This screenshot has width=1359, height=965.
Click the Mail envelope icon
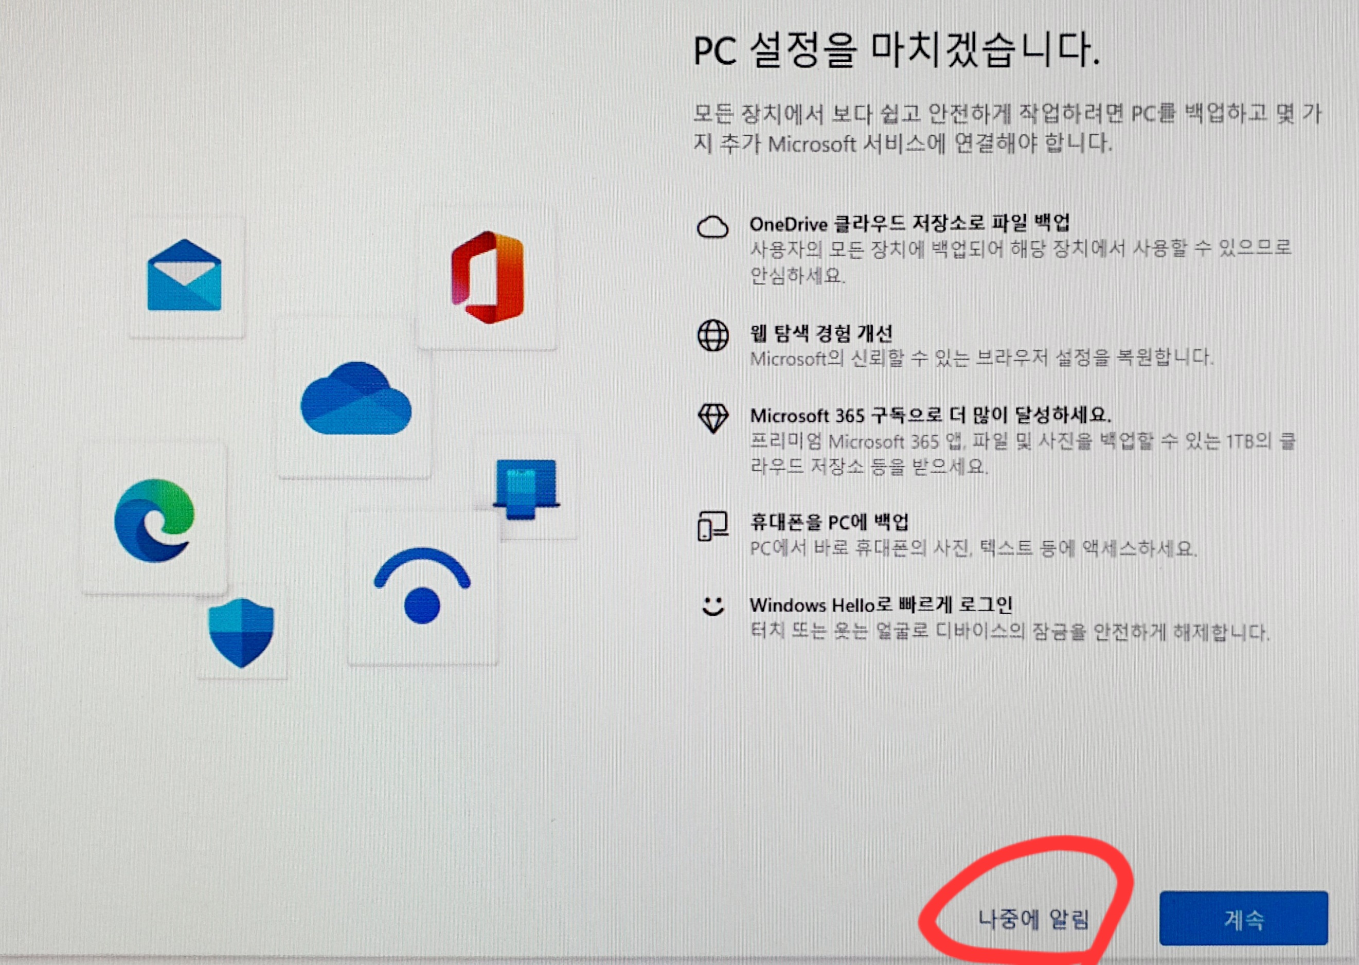coord(184,275)
